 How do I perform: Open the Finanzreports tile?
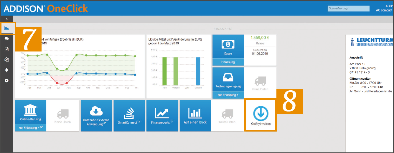[x=162, y=116]
